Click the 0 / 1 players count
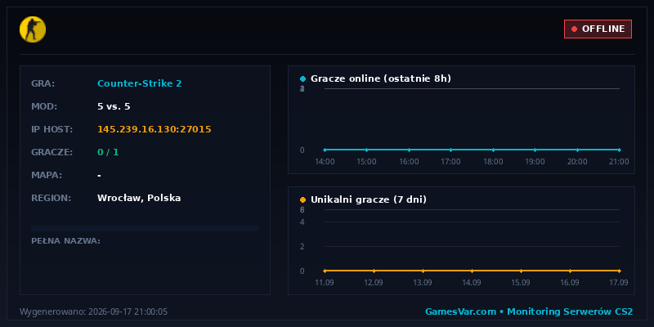The image size is (654, 327). point(108,152)
